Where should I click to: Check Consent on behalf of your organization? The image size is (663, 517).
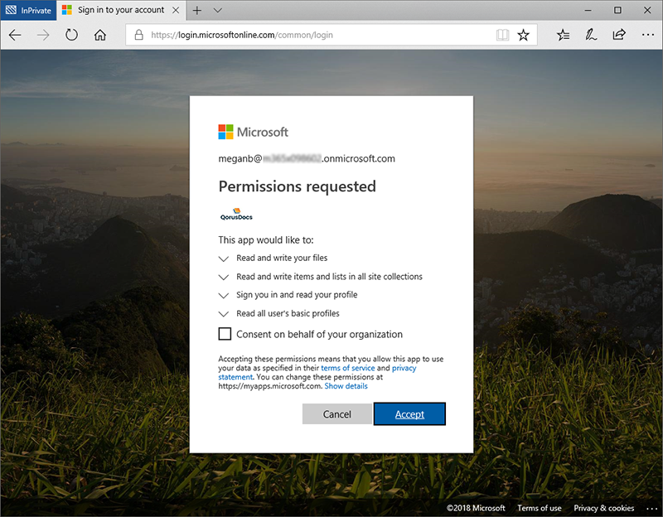click(225, 334)
